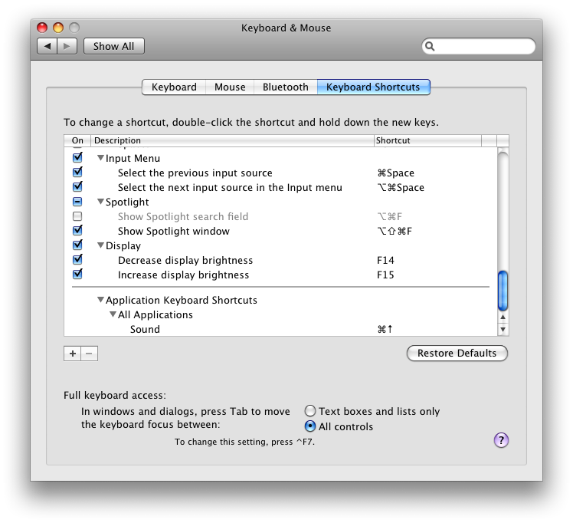573x523 pixels.
Task: Click the back navigation arrow
Action: [x=47, y=46]
